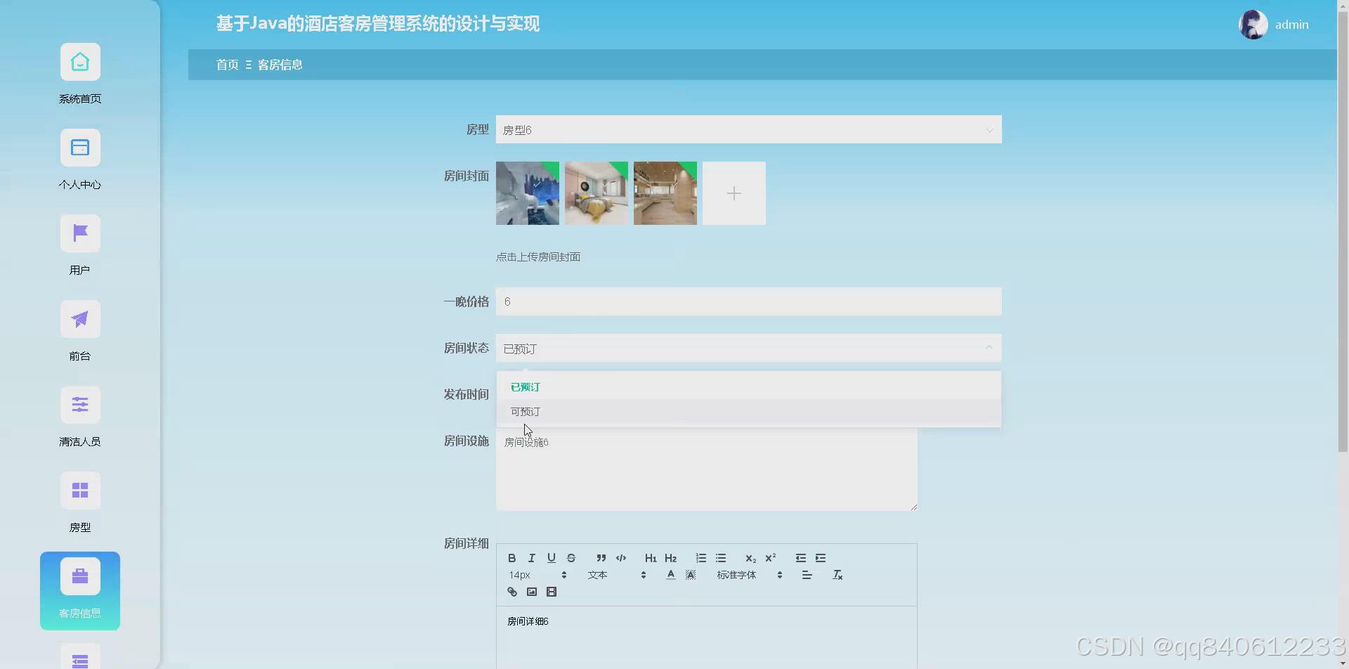1349x669 pixels.
Task: Open 前台 via the paper plane icon
Action: pyautogui.click(x=79, y=318)
